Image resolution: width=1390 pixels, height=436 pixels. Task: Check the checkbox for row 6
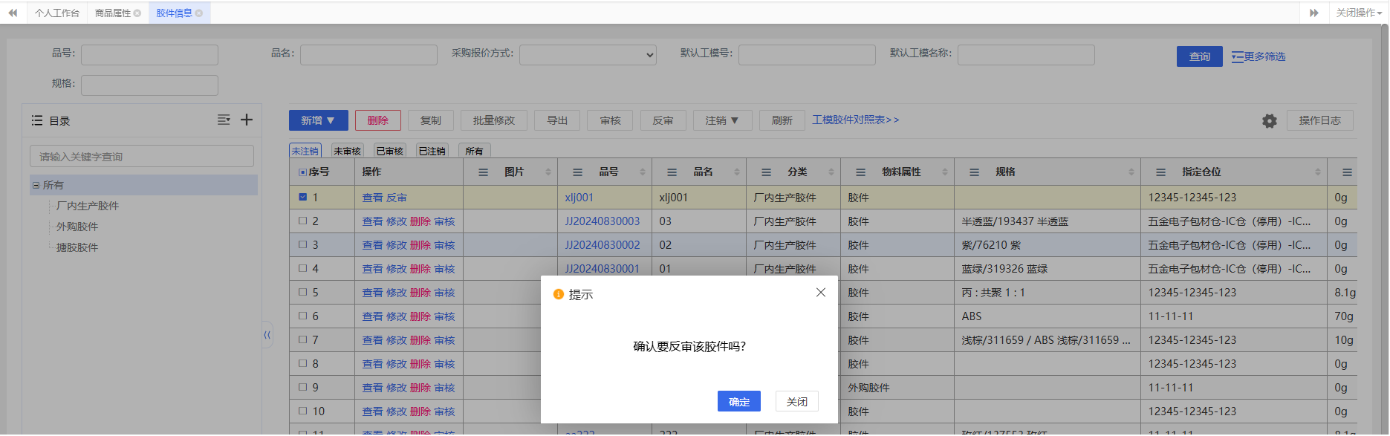point(302,316)
